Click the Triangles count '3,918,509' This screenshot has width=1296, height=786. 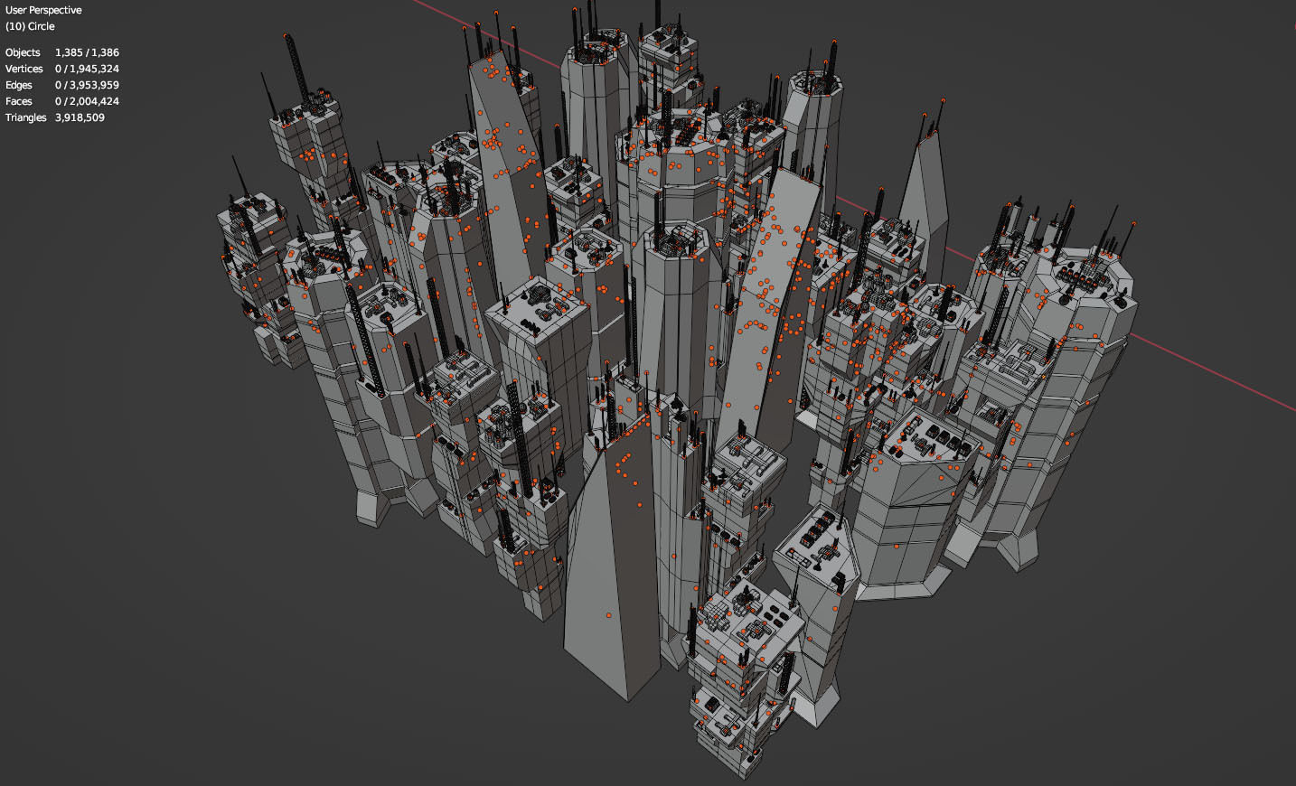pyautogui.click(x=80, y=117)
